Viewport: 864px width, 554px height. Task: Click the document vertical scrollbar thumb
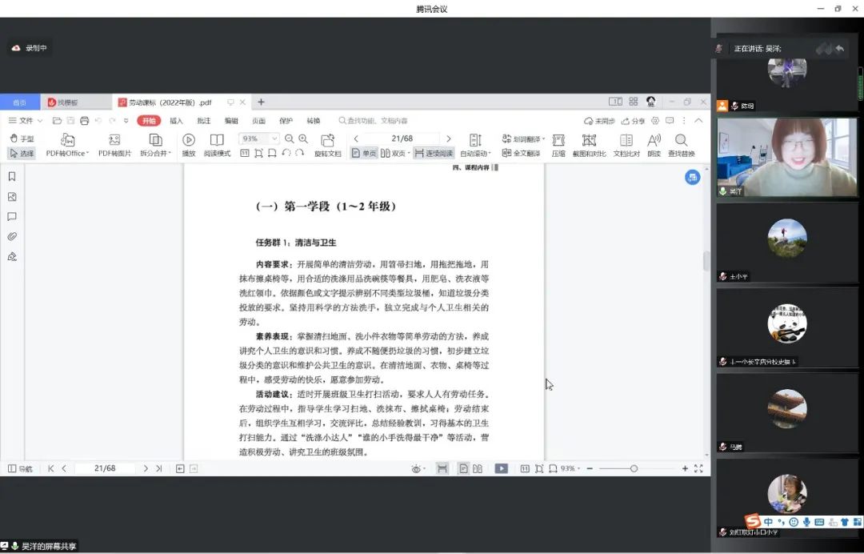(706, 261)
